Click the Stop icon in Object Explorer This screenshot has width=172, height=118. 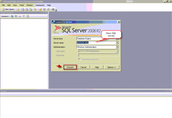coord(20,16)
